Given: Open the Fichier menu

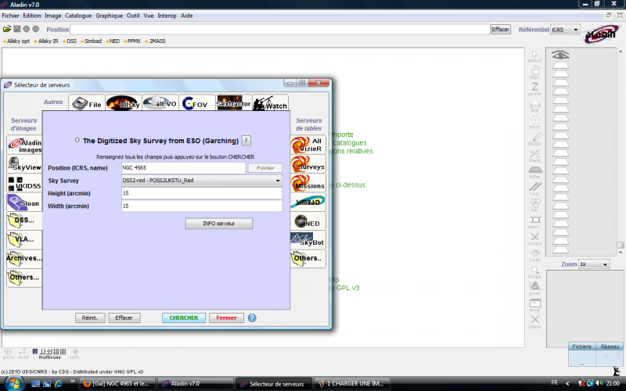Looking at the screenshot, I should pos(10,16).
